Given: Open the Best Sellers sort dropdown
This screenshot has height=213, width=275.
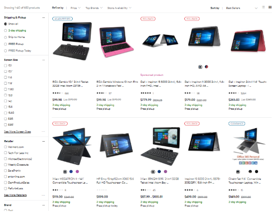Looking at the screenshot, I should (242, 8).
